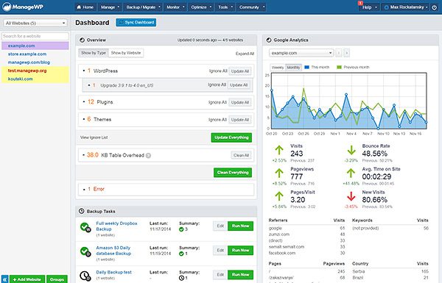Open View Ignore List link
The height and width of the screenshot is (283, 442).
point(94,137)
